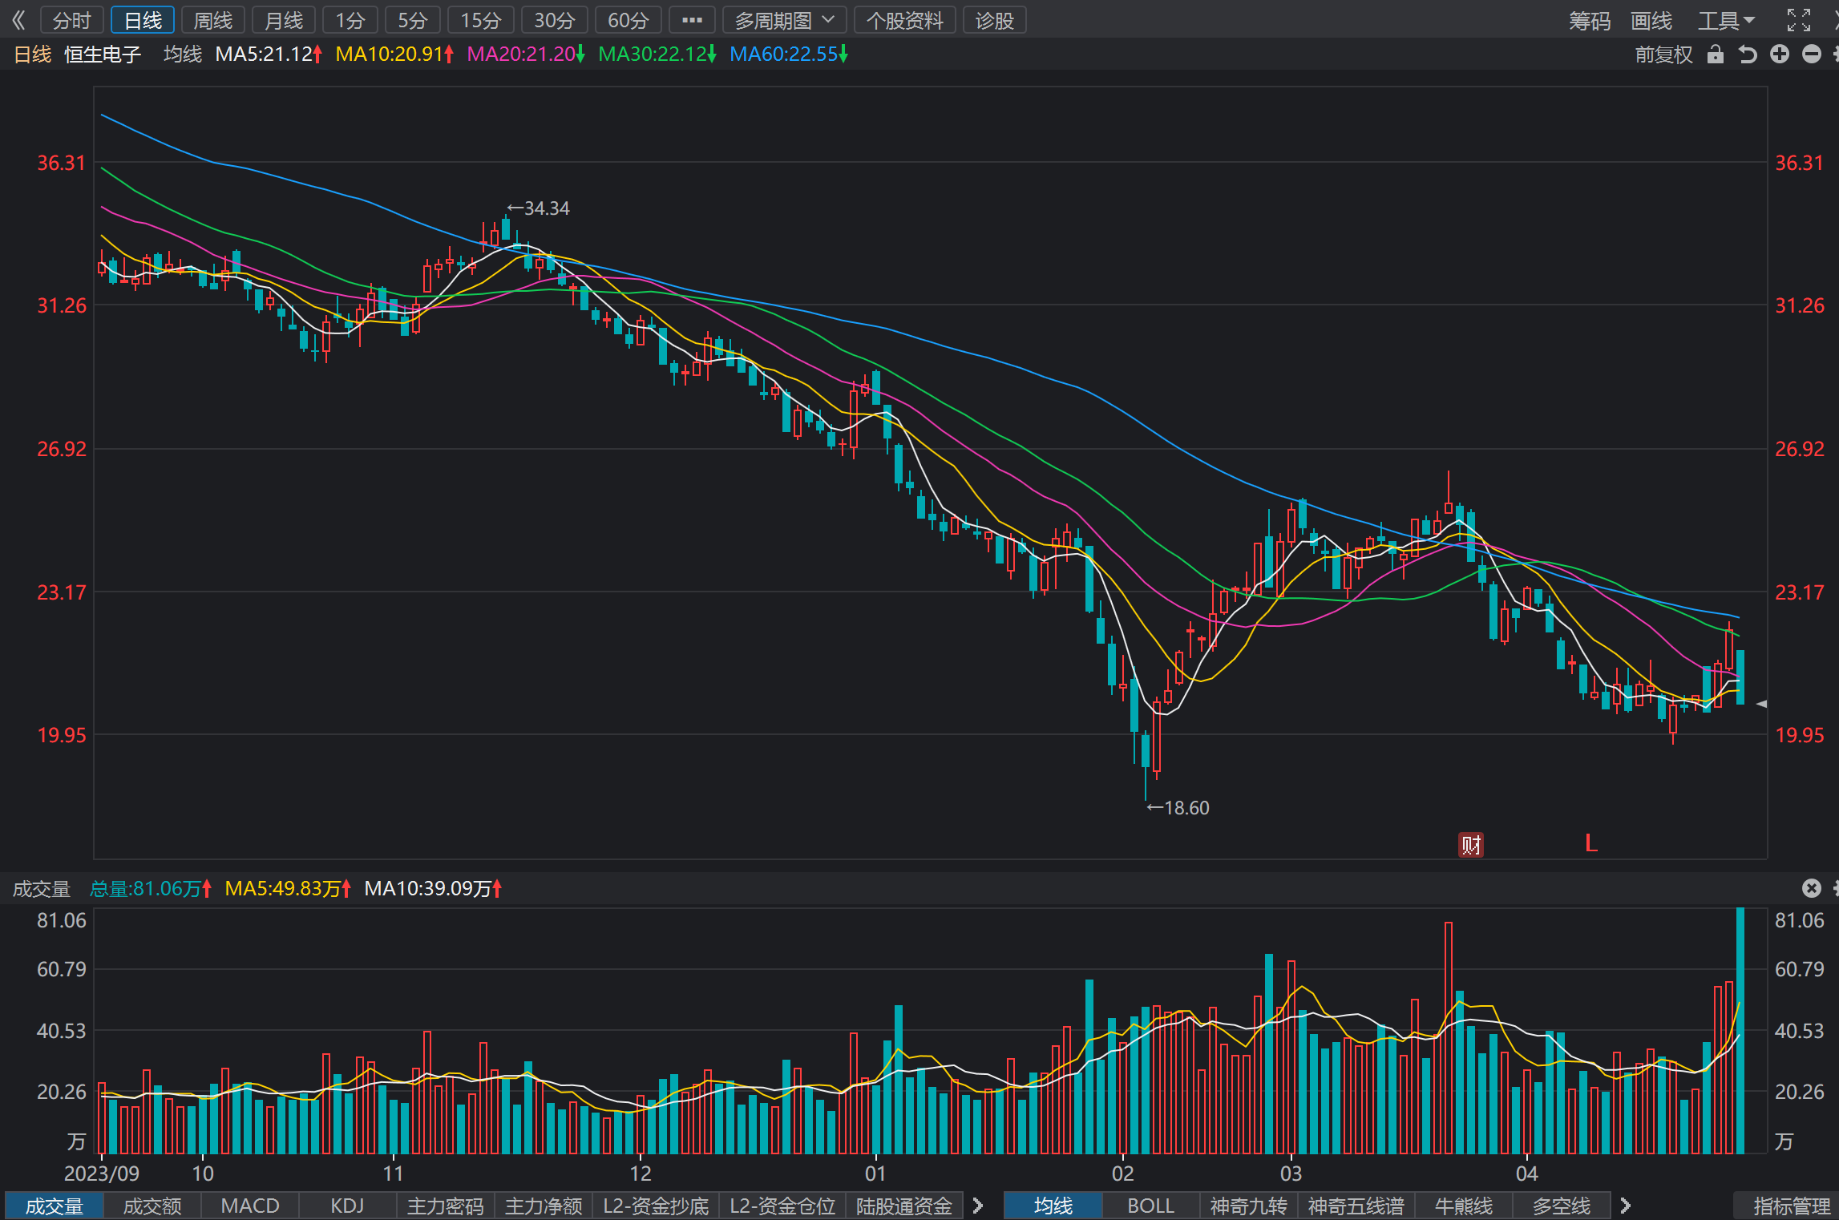The image size is (1839, 1220).
Task: Select 神奇五线谱 overlay
Action: tap(1356, 1206)
